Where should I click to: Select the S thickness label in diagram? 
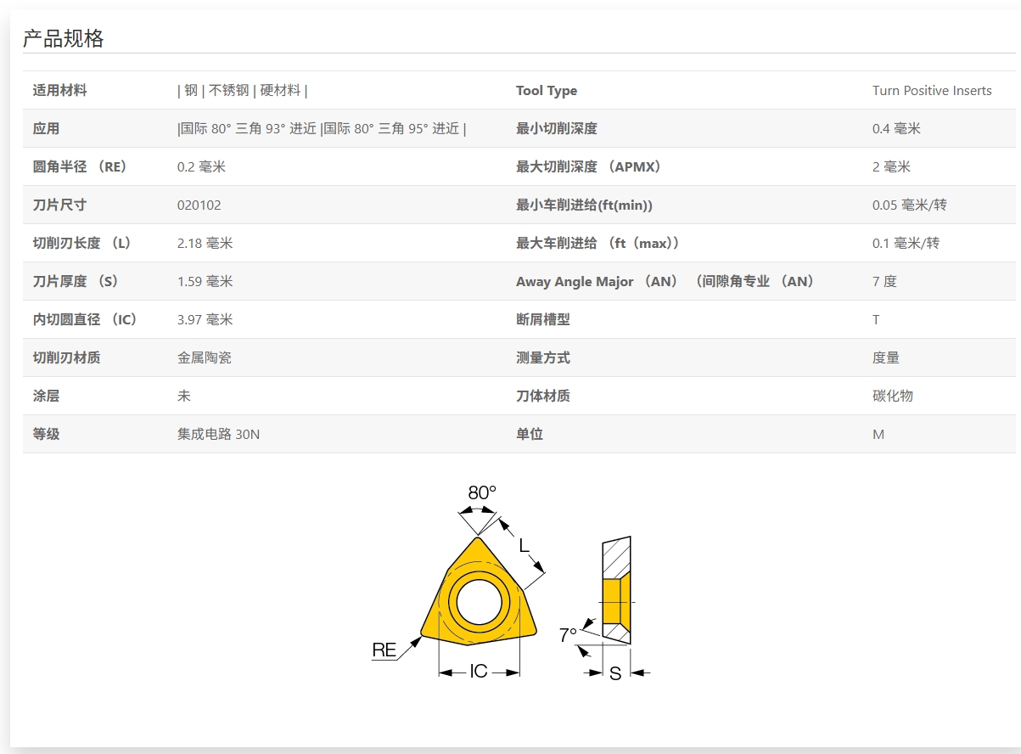click(615, 673)
